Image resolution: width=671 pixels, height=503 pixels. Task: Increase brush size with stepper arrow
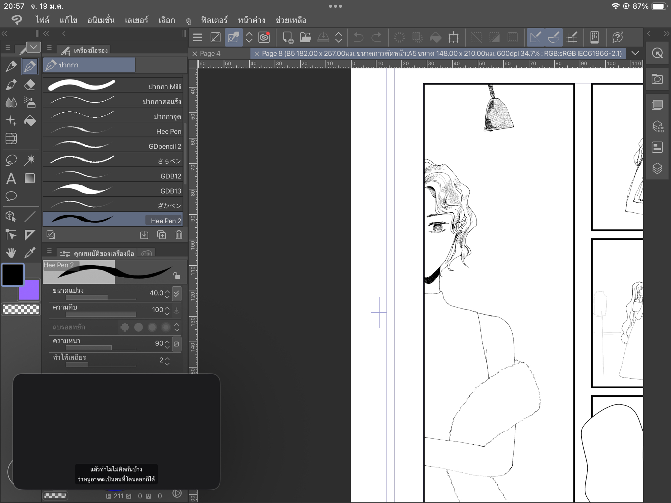point(167,291)
